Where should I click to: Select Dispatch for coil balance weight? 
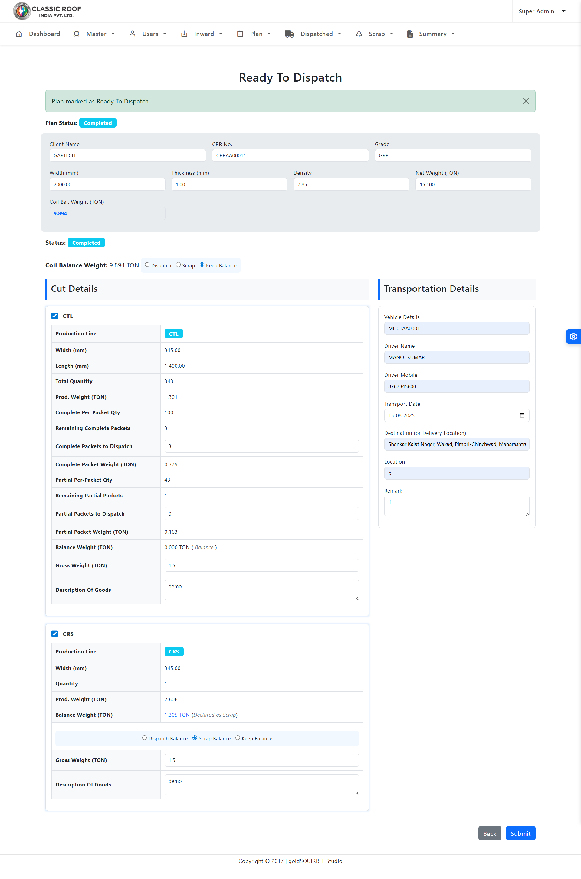pyautogui.click(x=147, y=265)
